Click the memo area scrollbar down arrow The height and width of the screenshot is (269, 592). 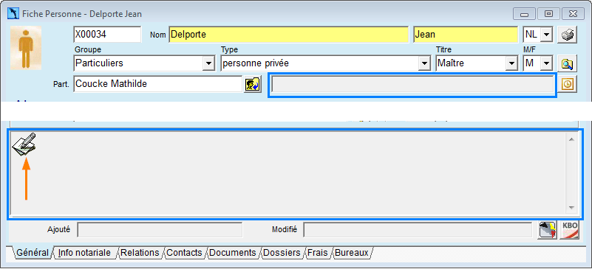point(571,208)
